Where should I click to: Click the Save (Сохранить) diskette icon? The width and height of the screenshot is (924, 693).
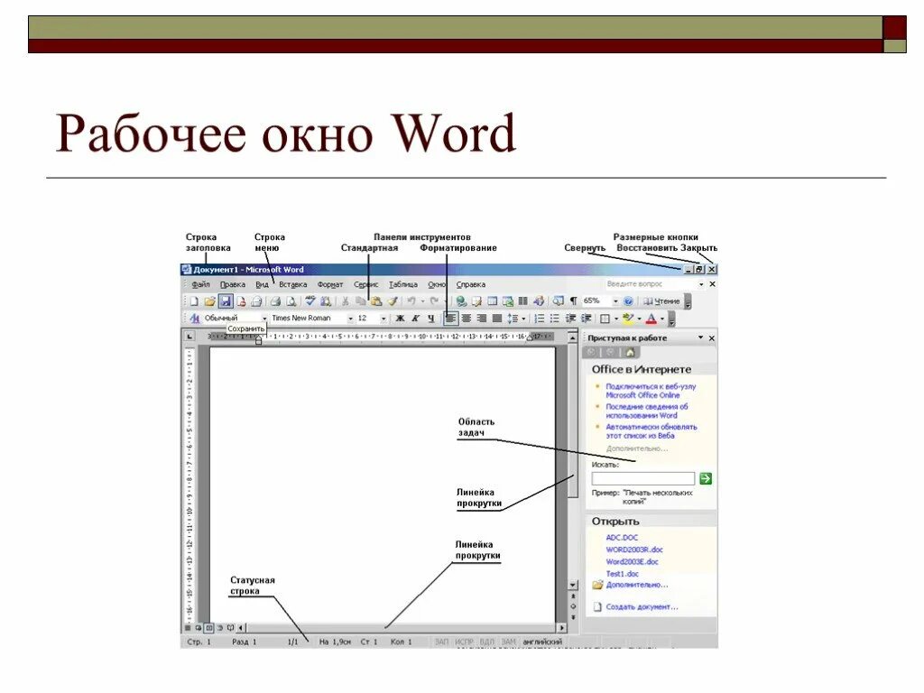(x=225, y=301)
